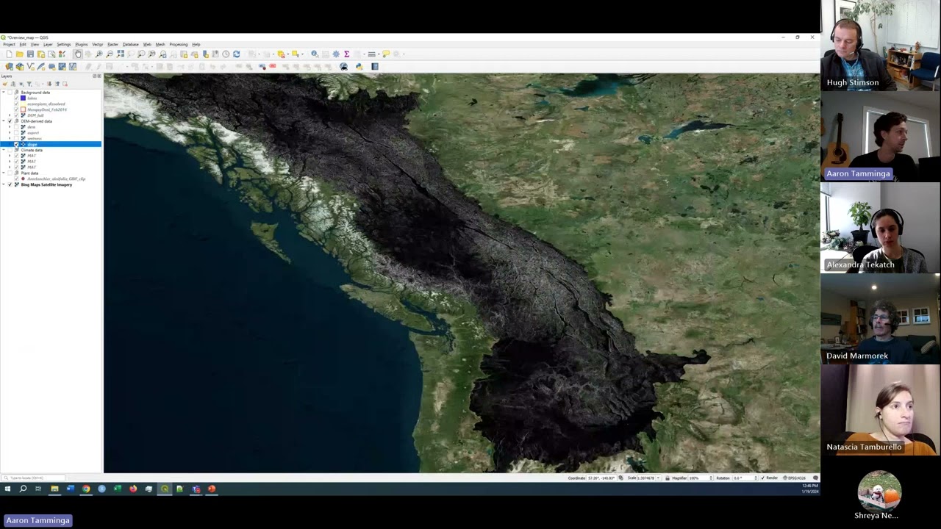This screenshot has height=529, width=941.
Task: Enable the wetness layer checkbox
Action: click(x=16, y=138)
